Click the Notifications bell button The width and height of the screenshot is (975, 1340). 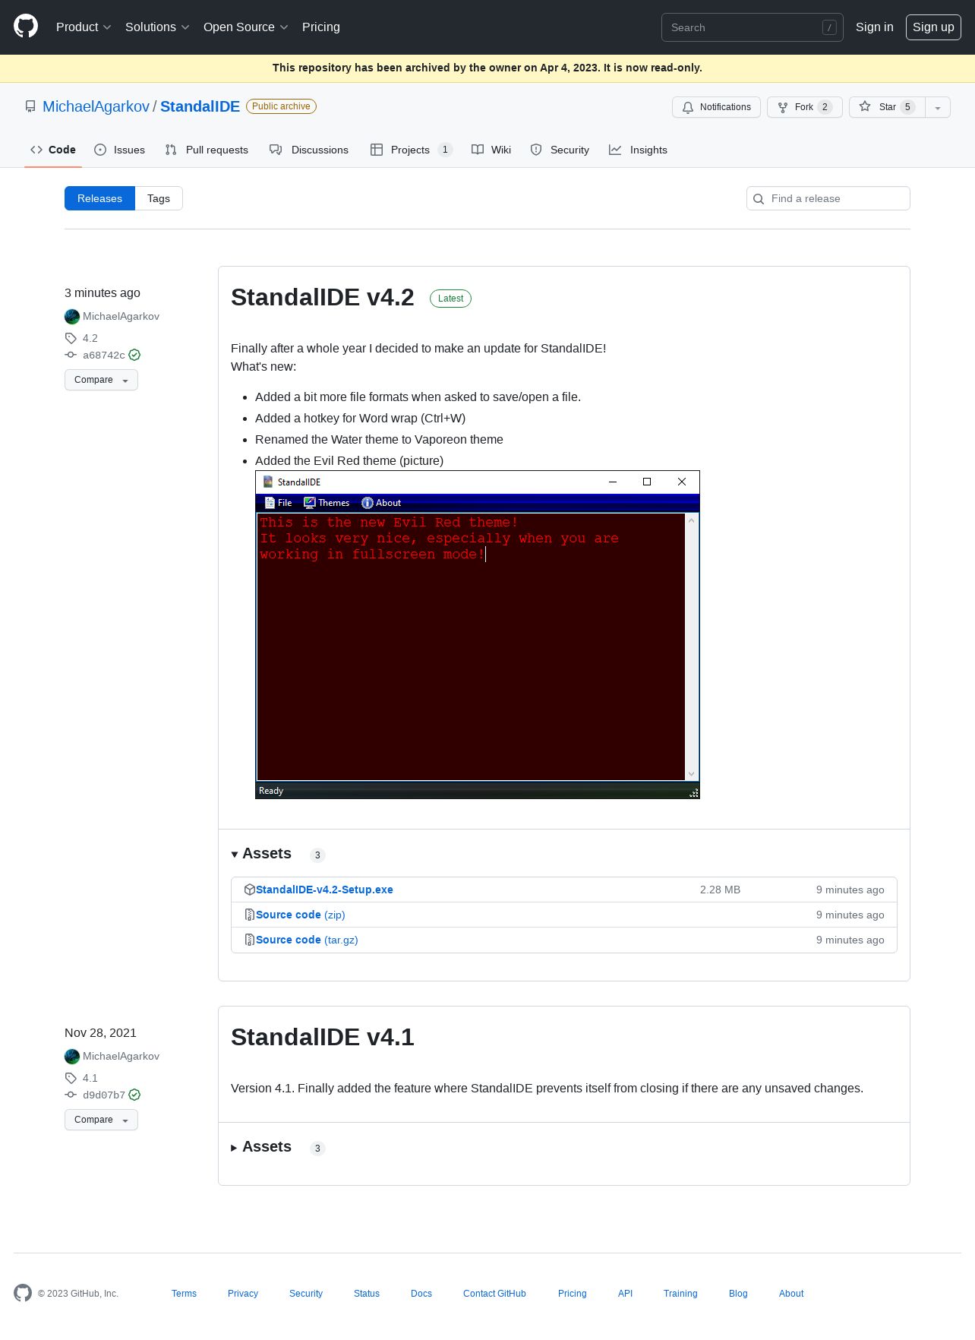[x=716, y=107]
